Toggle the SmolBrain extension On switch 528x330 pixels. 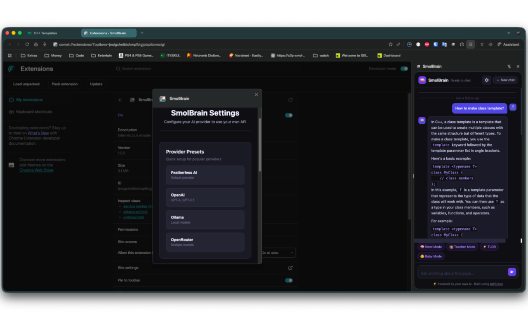pos(288,115)
